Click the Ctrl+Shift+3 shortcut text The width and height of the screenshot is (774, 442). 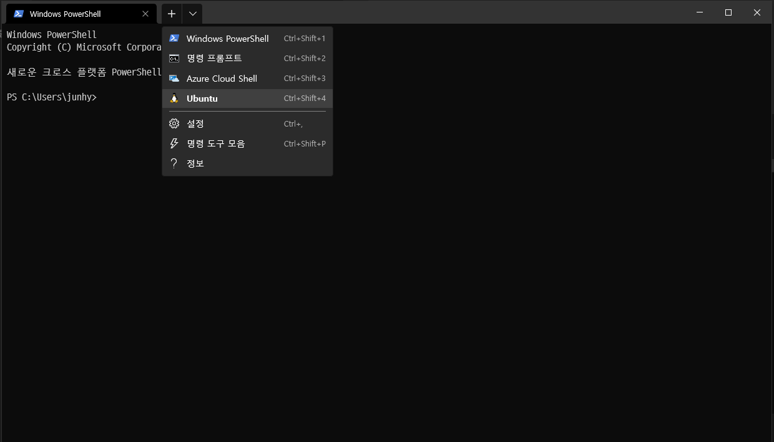tap(305, 79)
